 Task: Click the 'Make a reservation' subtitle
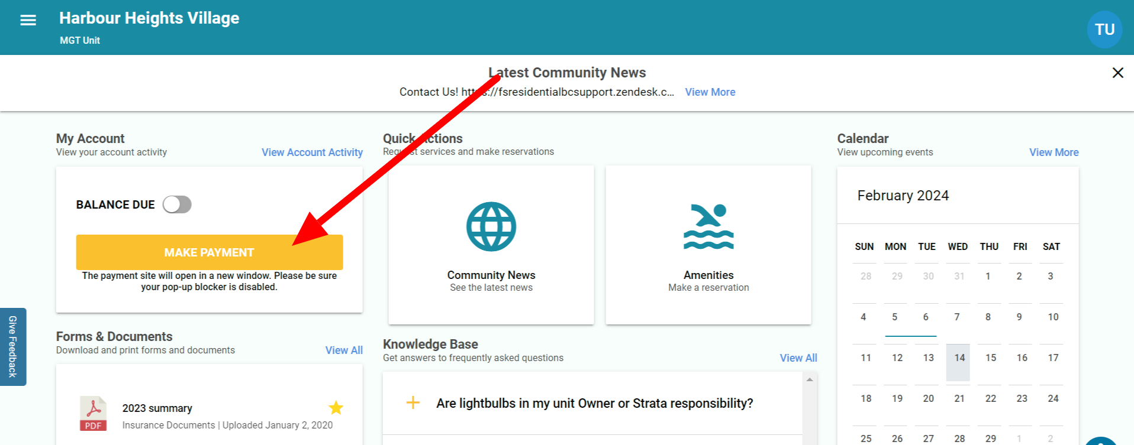point(708,288)
